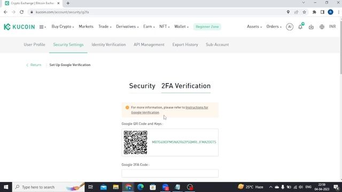
Task: Open Identity Verification tab
Action: click(108, 45)
